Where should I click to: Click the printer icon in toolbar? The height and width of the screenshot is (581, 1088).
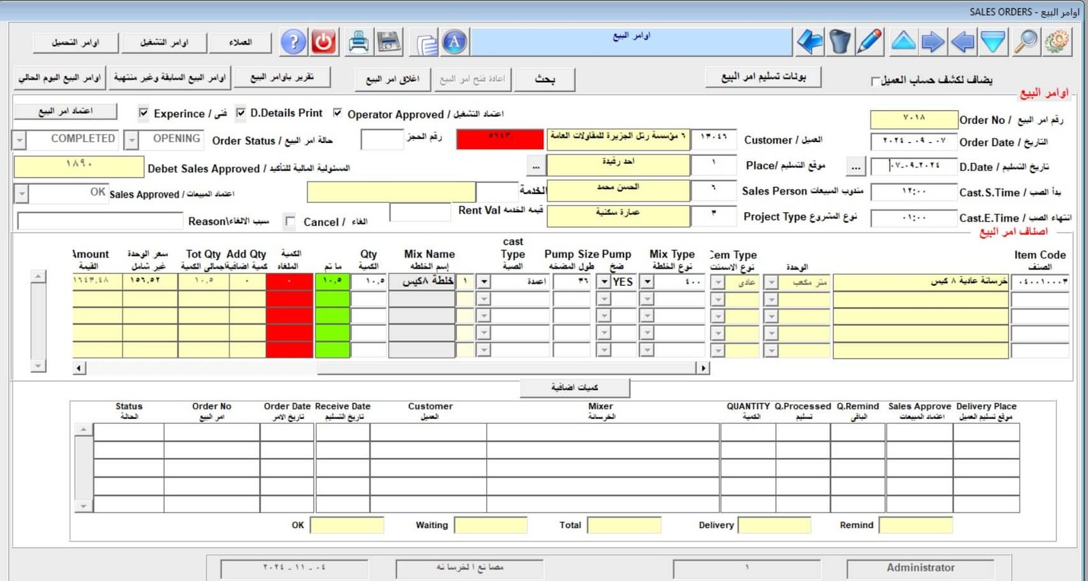(358, 42)
